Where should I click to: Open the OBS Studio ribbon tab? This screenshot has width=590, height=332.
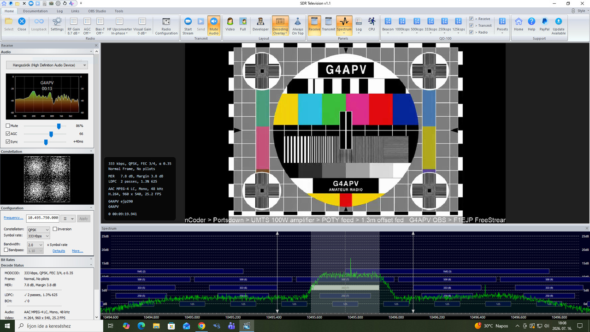[x=97, y=11]
